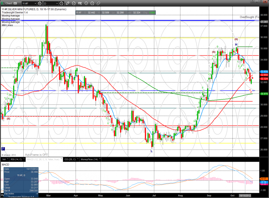The image size is (269, 198).
Task: Click the blue P marker icon
Action: [3, 148]
